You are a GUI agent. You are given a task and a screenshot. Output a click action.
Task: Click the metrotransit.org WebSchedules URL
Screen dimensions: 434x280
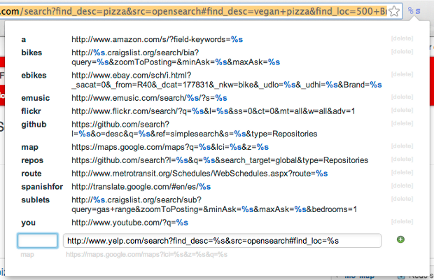point(199,174)
